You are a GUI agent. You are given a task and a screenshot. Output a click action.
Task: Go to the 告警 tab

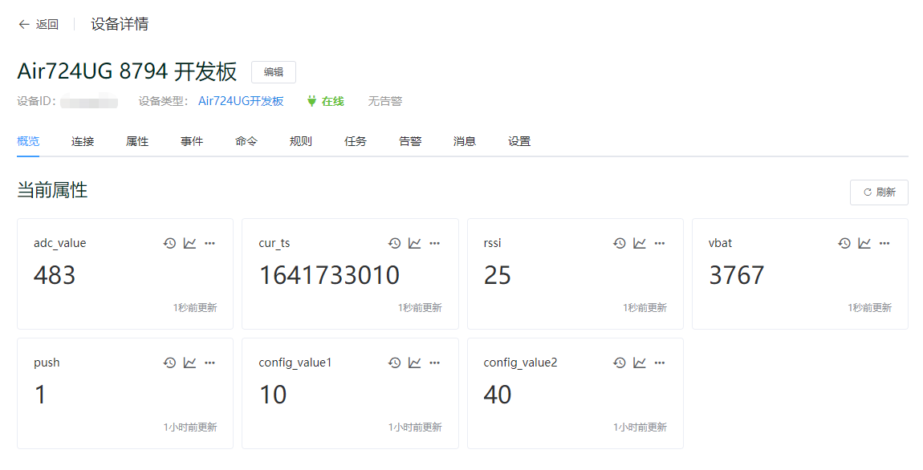(x=410, y=141)
